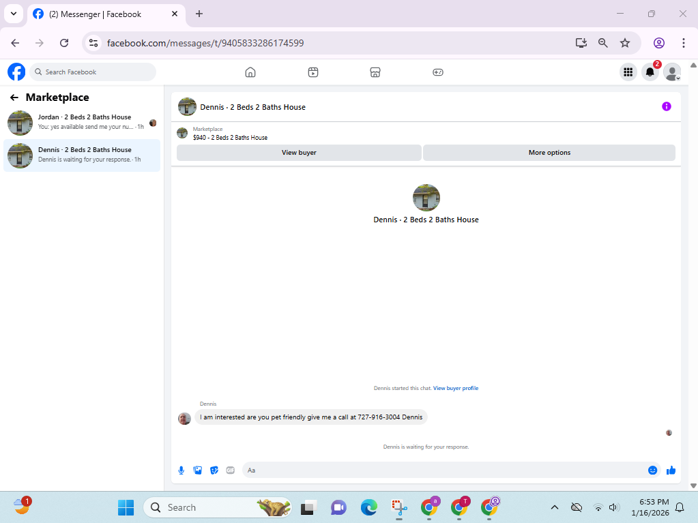Click the center house listing thumbnail
The image size is (698, 523).
click(x=426, y=198)
